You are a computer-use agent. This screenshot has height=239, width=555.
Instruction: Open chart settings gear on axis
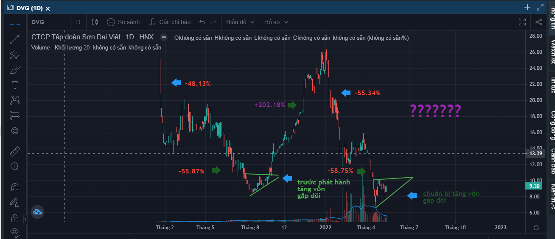536,228
